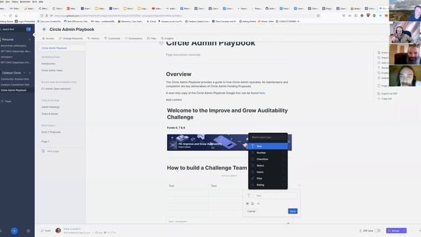The height and width of the screenshot is (237, 421).
Task: Click the blue collapse sidebar button
Action: (28, 29)
